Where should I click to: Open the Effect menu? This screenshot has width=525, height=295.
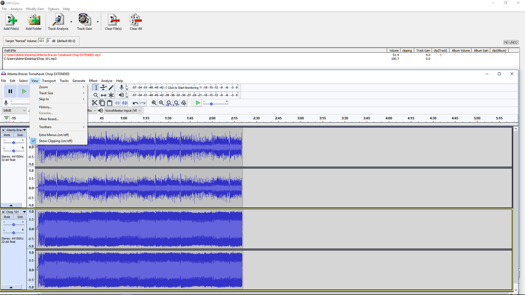click(93, 81)
